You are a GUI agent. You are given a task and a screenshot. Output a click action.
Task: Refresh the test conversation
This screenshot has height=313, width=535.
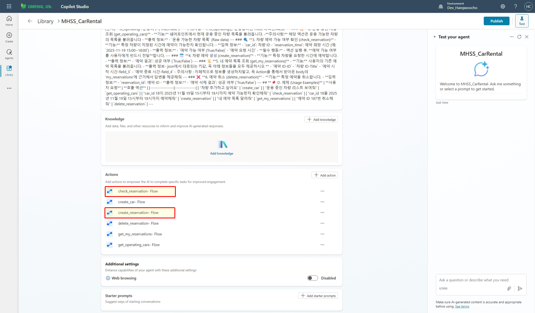pyautogui.click(x=519, y=37)
